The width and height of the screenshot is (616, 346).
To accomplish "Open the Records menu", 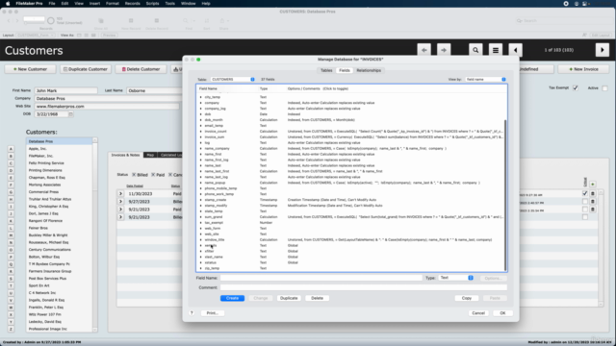I will [x=133, y=4].
